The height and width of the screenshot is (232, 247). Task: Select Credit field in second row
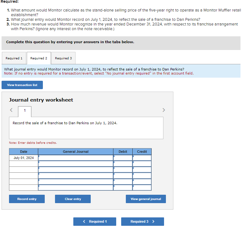tap(142, 164)
